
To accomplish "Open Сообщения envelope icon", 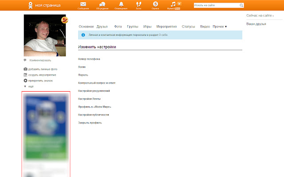I will tap(83, 4).
